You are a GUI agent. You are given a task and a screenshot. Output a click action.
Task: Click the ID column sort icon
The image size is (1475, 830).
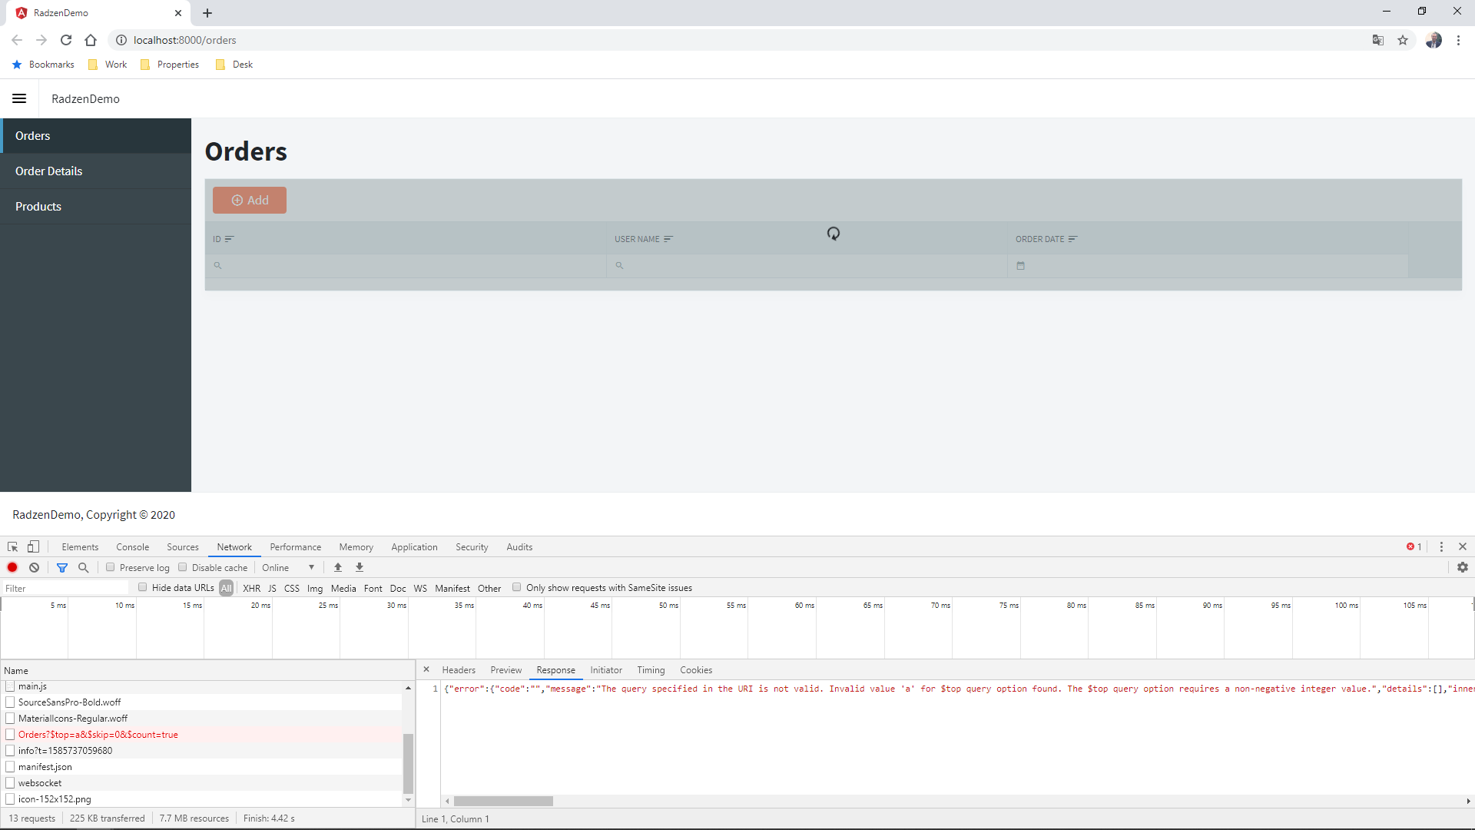229,239
